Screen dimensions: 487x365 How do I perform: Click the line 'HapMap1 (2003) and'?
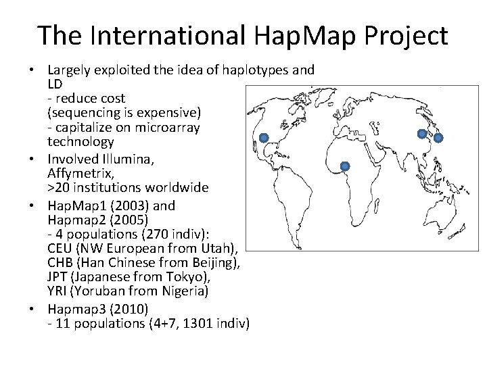[x=111, y=205]
